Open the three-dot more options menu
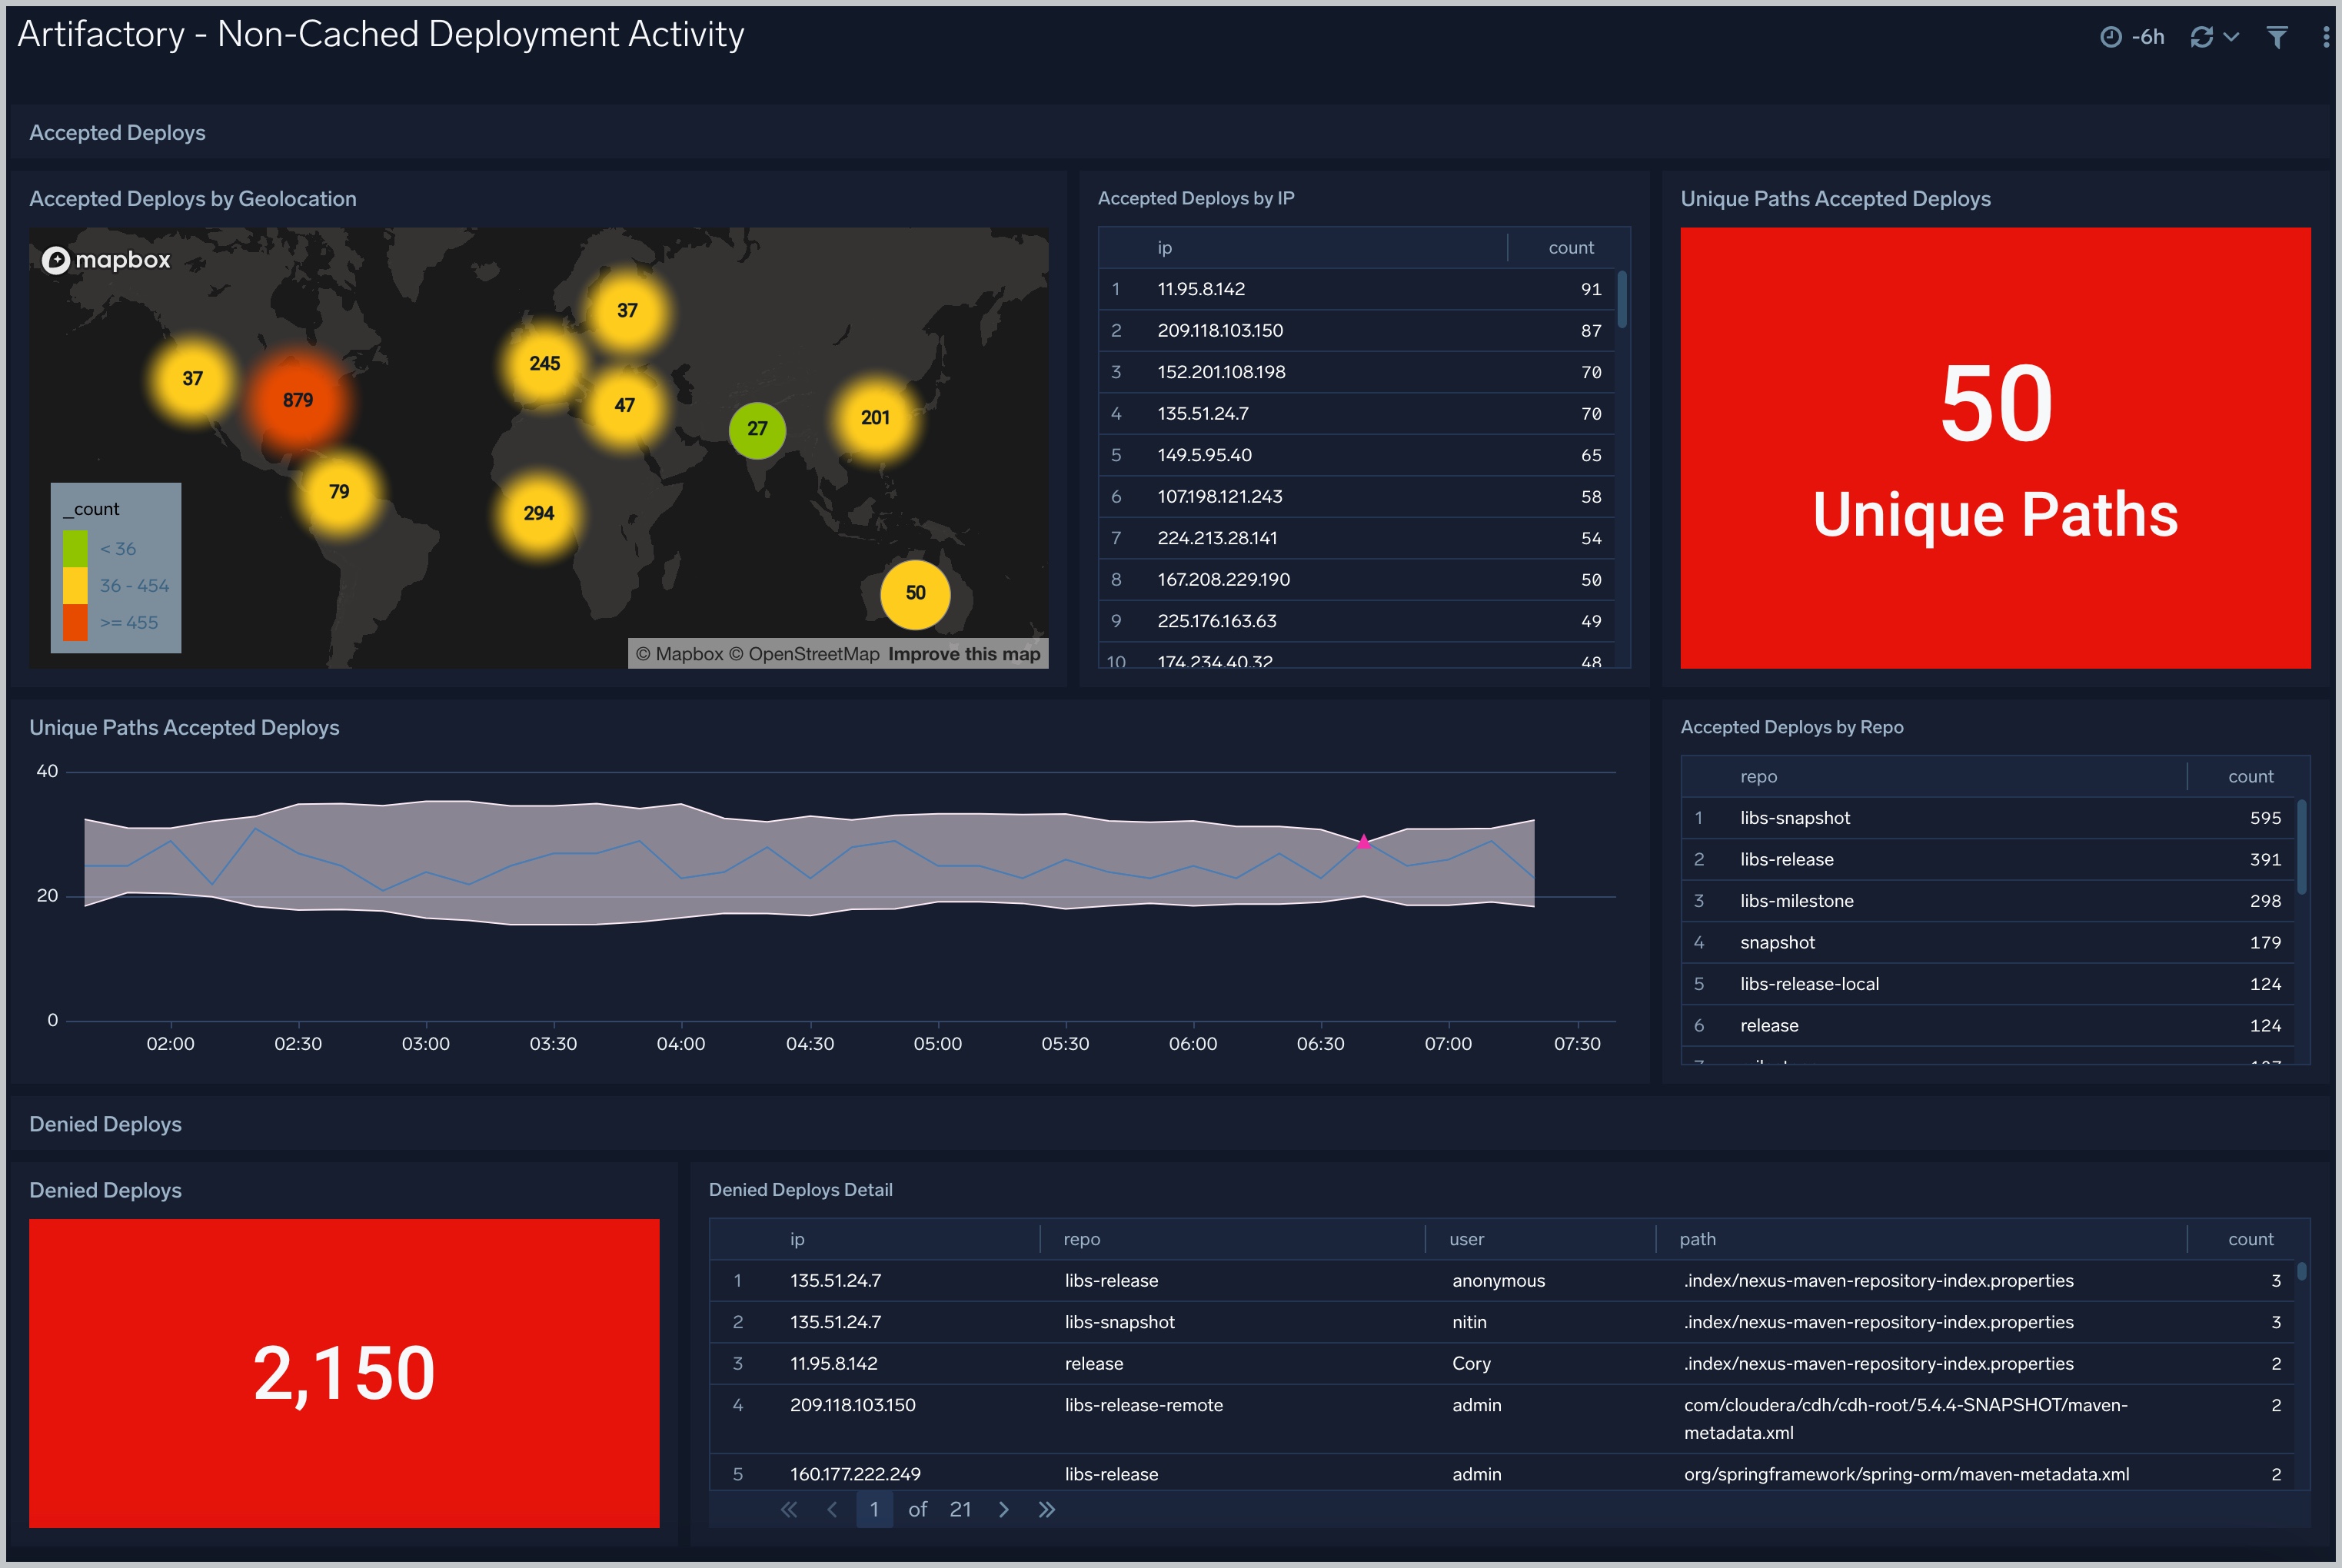 pyautogui.click(x=2325, y=37)
